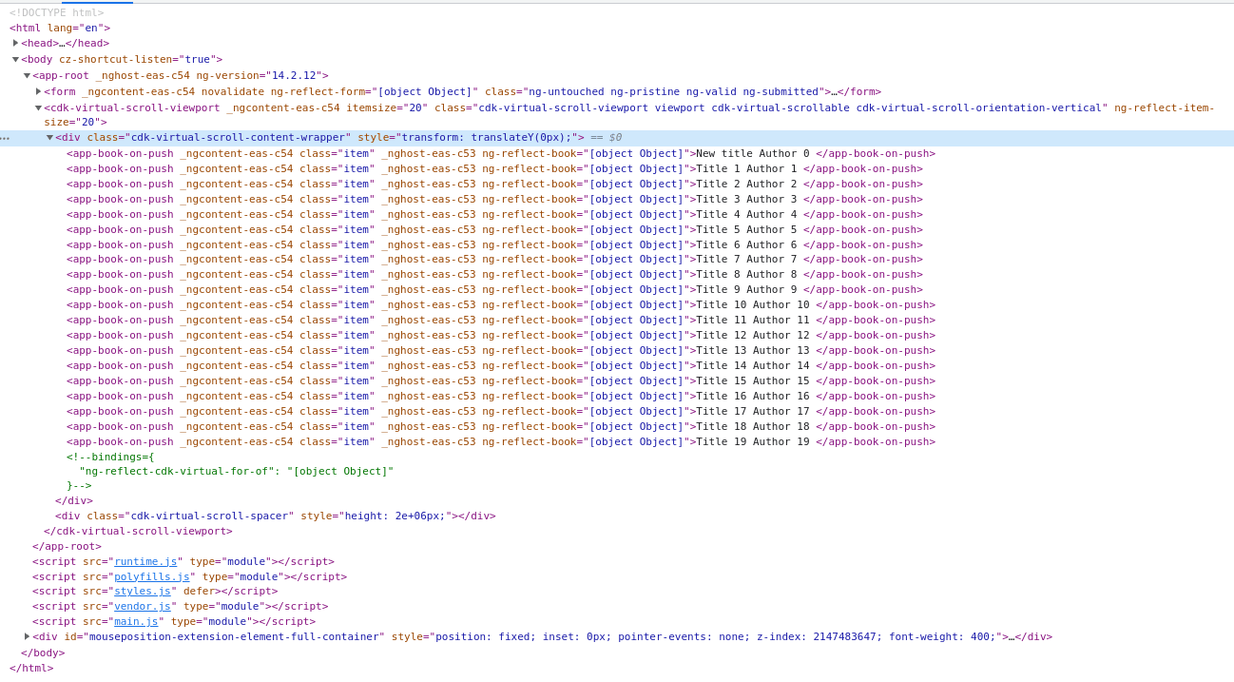
Task: Select the row 'Title 15 Author 15'
Action: click(501, 380)
